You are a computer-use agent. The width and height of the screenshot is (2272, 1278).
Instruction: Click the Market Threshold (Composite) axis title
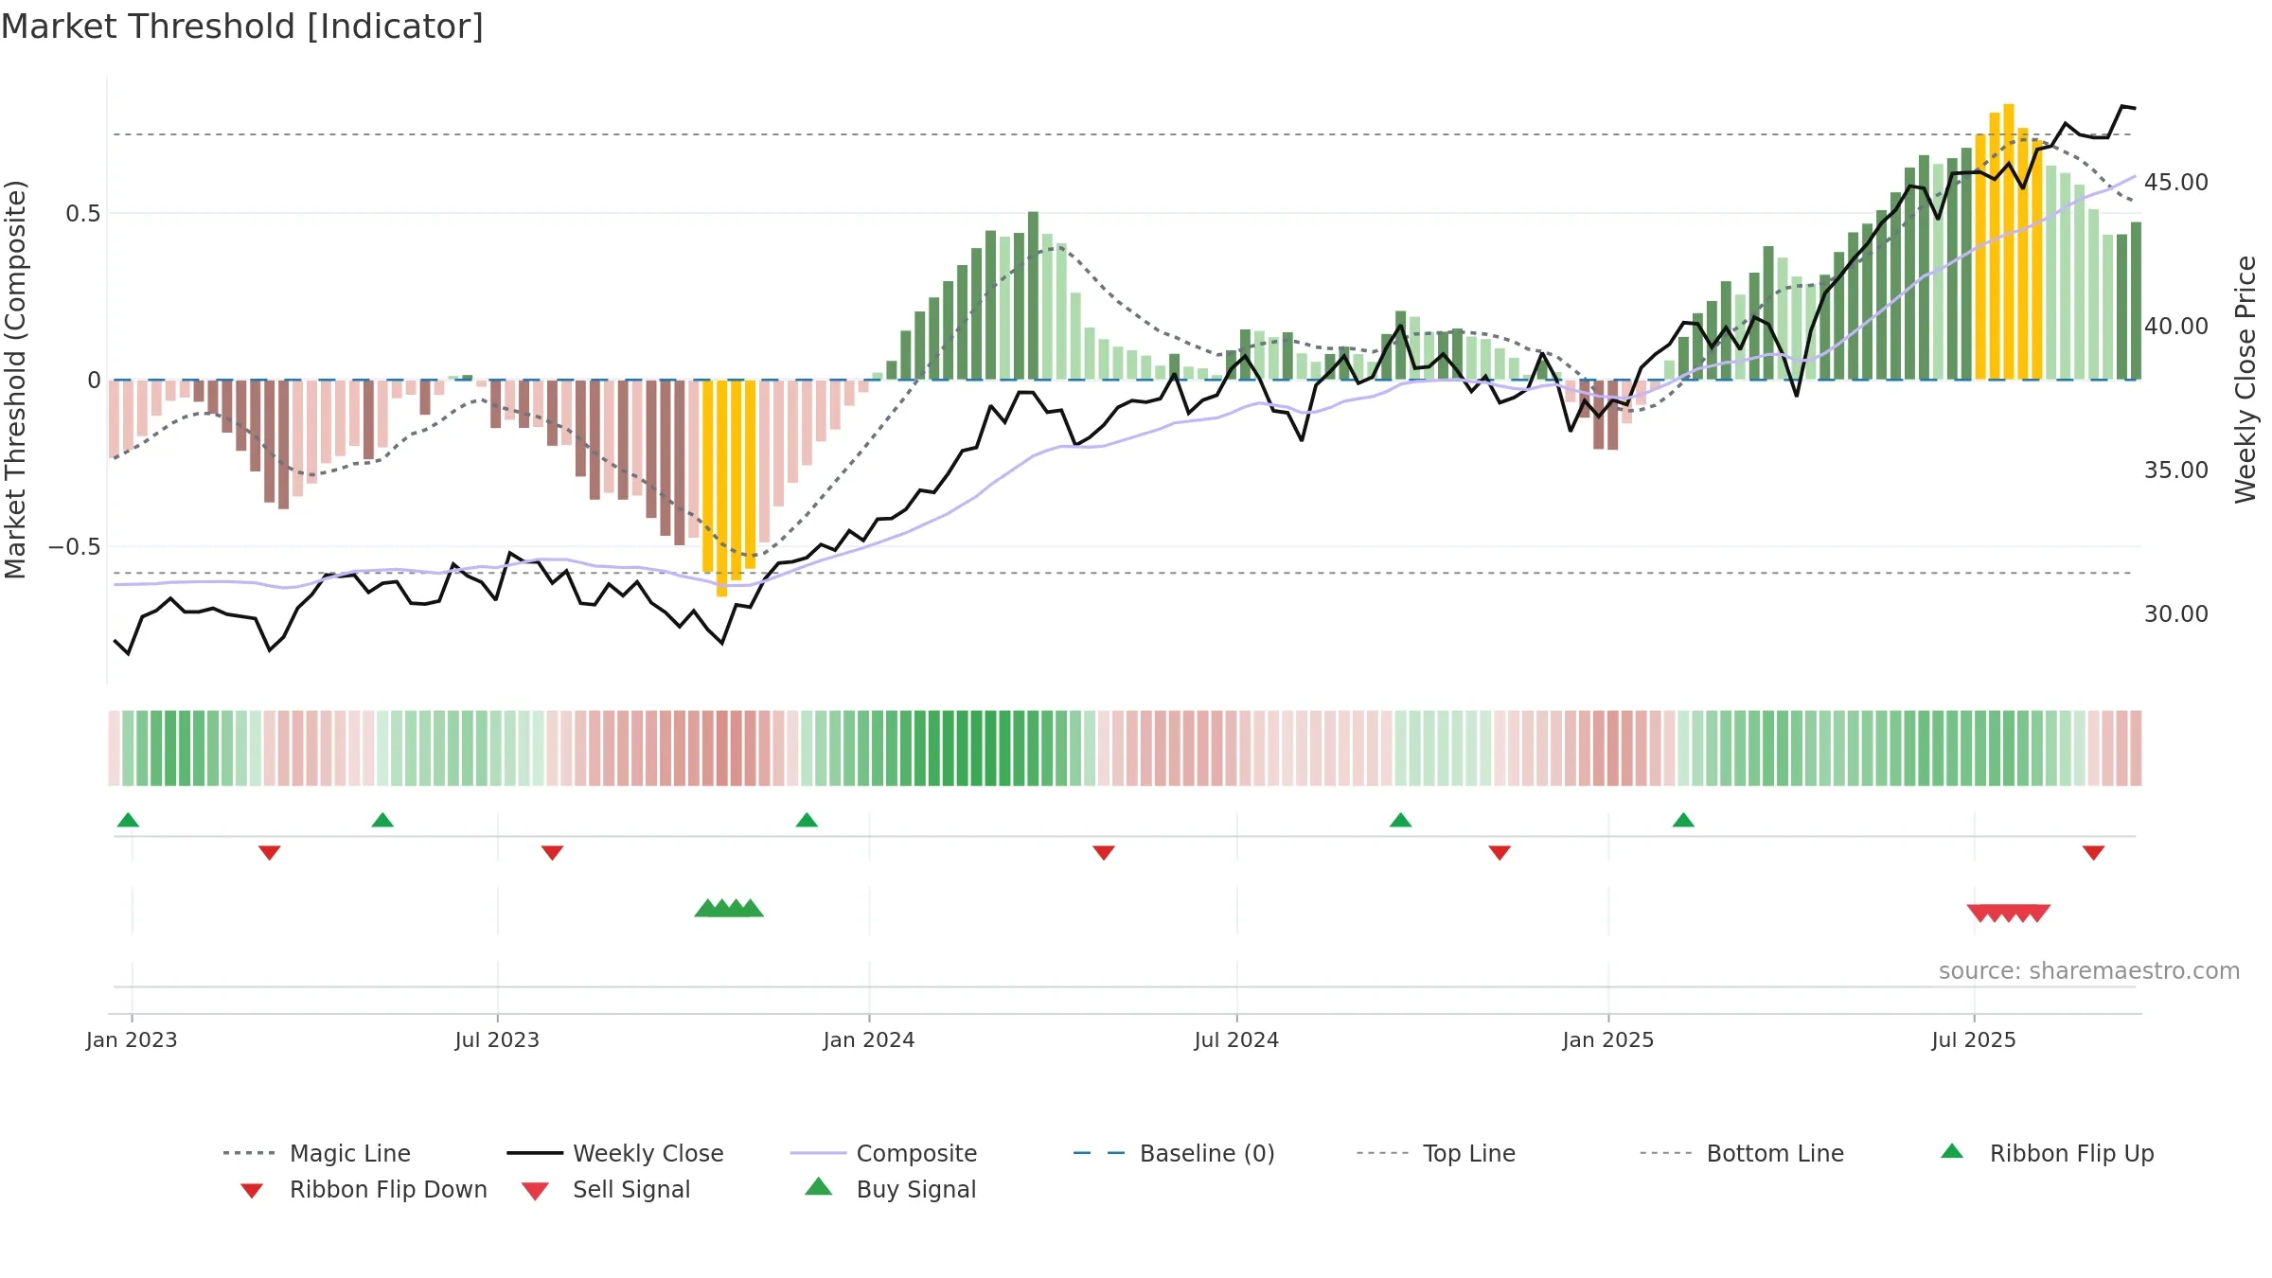click(15, 379)
